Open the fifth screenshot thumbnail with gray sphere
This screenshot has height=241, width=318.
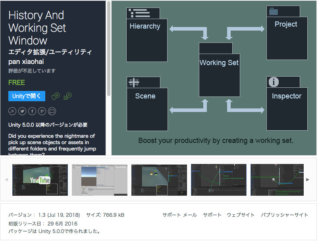tap(277, 180)
